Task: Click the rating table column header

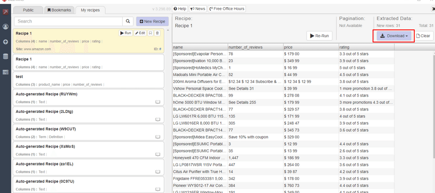Action: [x=366, y=47]
